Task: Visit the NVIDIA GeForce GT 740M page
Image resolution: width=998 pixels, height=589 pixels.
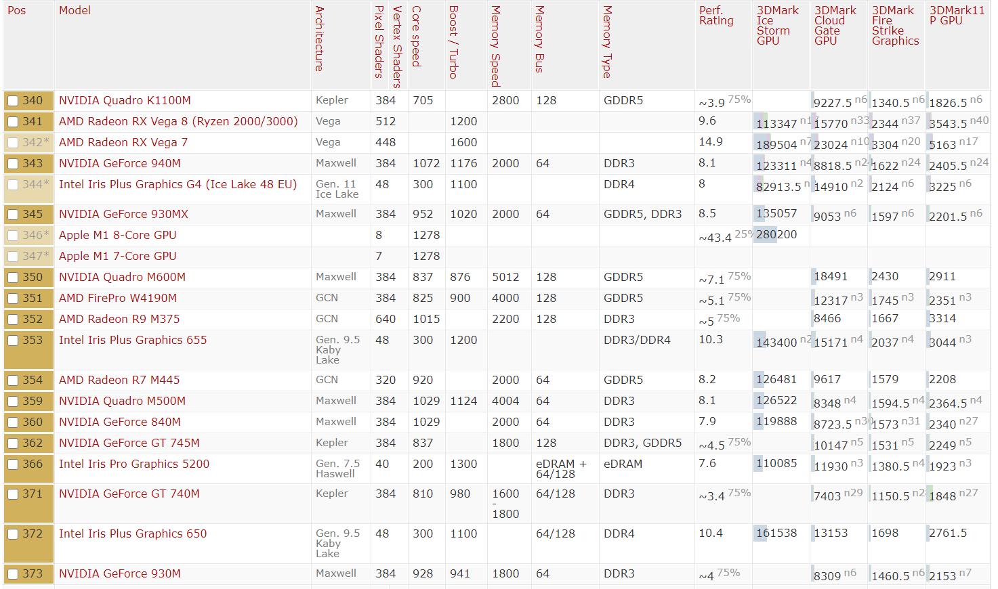Action: [129, 494]
